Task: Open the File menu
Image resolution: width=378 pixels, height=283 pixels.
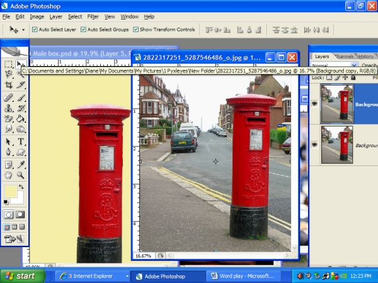Action: click(6, 16)
